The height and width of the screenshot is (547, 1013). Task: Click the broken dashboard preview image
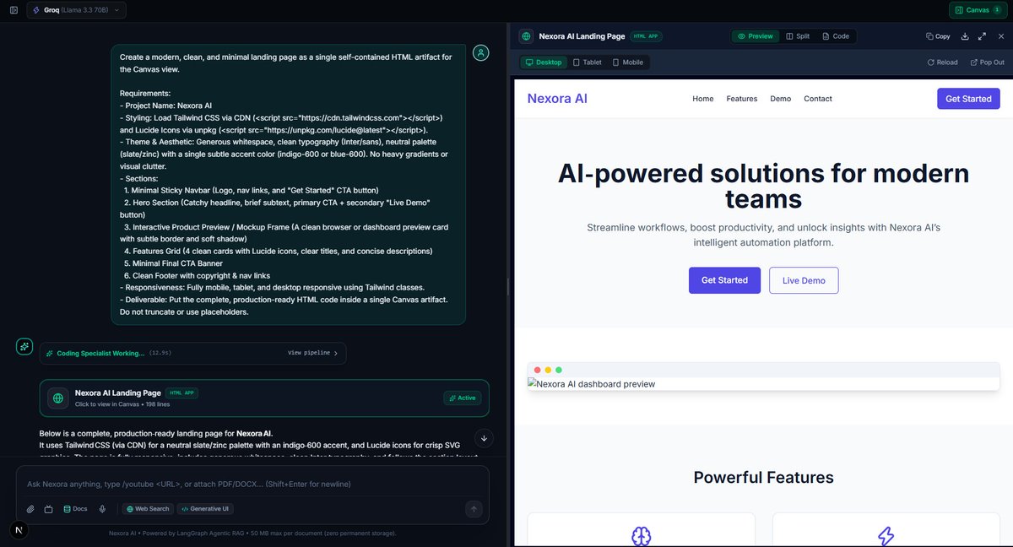[592, 384]
